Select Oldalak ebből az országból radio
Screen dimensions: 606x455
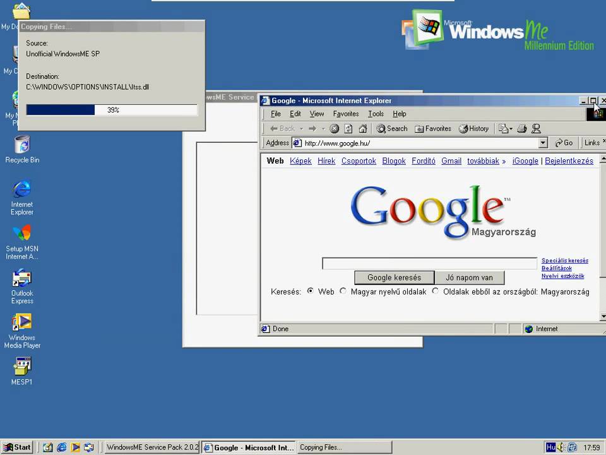tap(435, 291)
